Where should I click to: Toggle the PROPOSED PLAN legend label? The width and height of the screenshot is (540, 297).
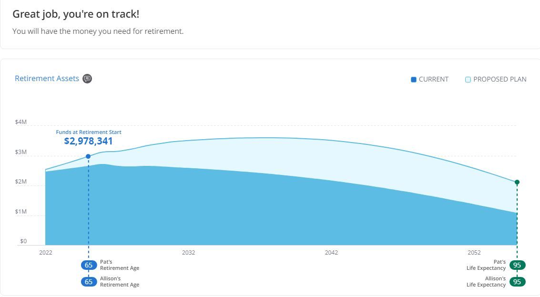[x=499, y=80]
